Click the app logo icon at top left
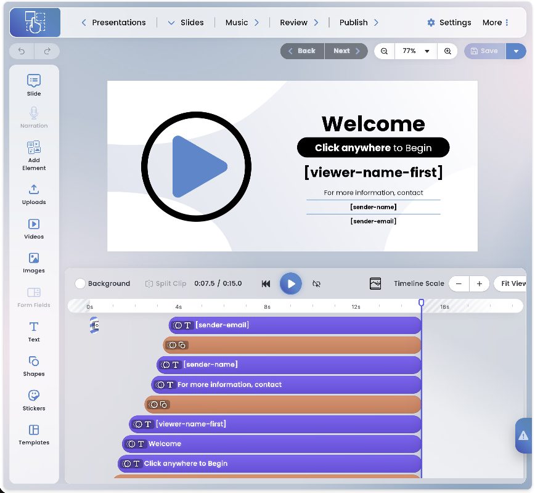Image resolution: width=535 pixels, height=493 pixels. [x=35, y=22]
